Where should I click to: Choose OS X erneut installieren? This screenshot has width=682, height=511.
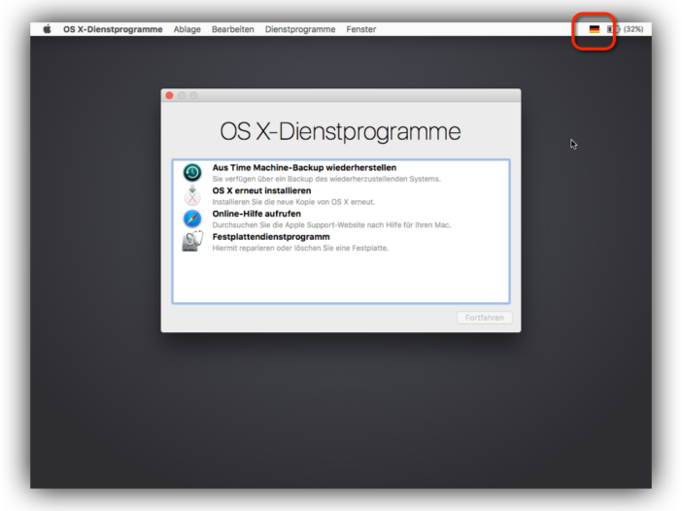coord(261,190)
